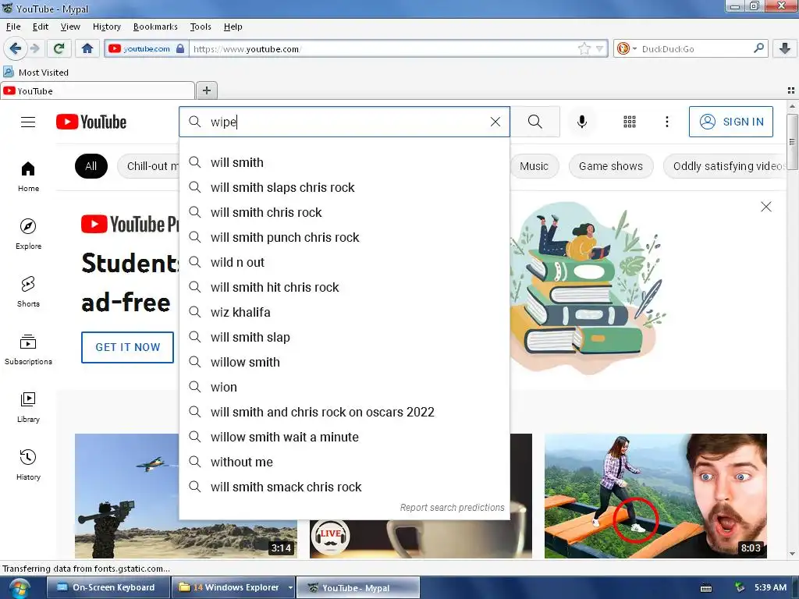The width and height of the screenshot is (799, 599).
Task: Click the keyboard icon in system tray
Action: click(705, 588)
